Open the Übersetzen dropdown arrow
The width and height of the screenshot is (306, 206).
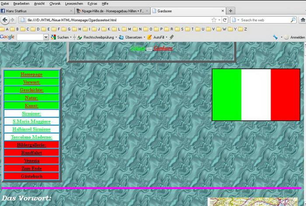(144, 37)
